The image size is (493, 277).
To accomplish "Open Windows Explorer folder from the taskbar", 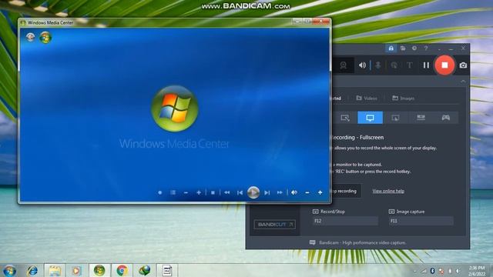I will point(55,271).
